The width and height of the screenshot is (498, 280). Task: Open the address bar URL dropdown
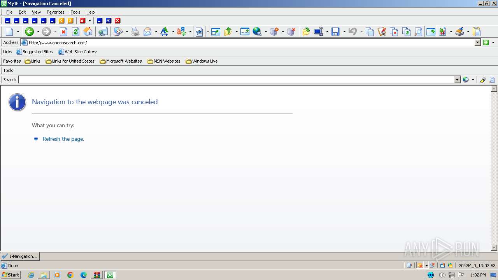tap(478, 42)
